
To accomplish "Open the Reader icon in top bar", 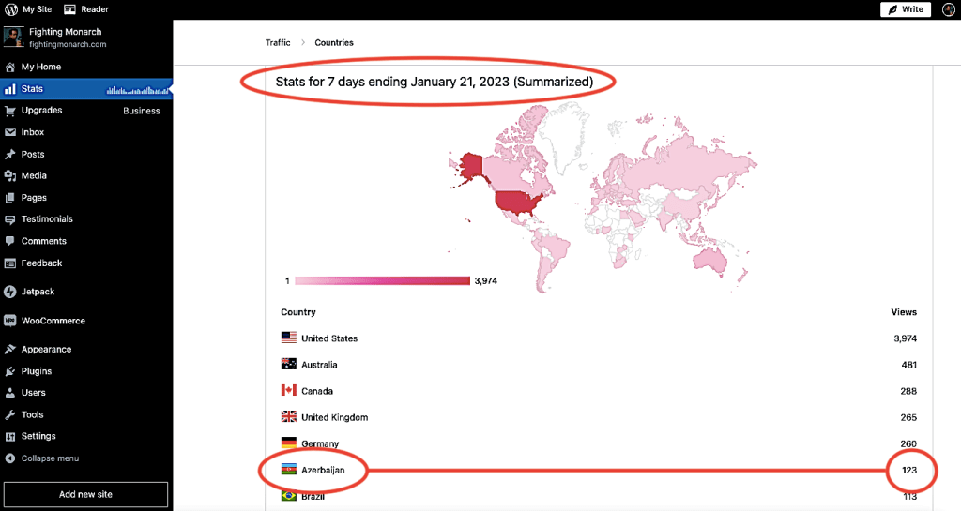I will click(x=70, y=9).
